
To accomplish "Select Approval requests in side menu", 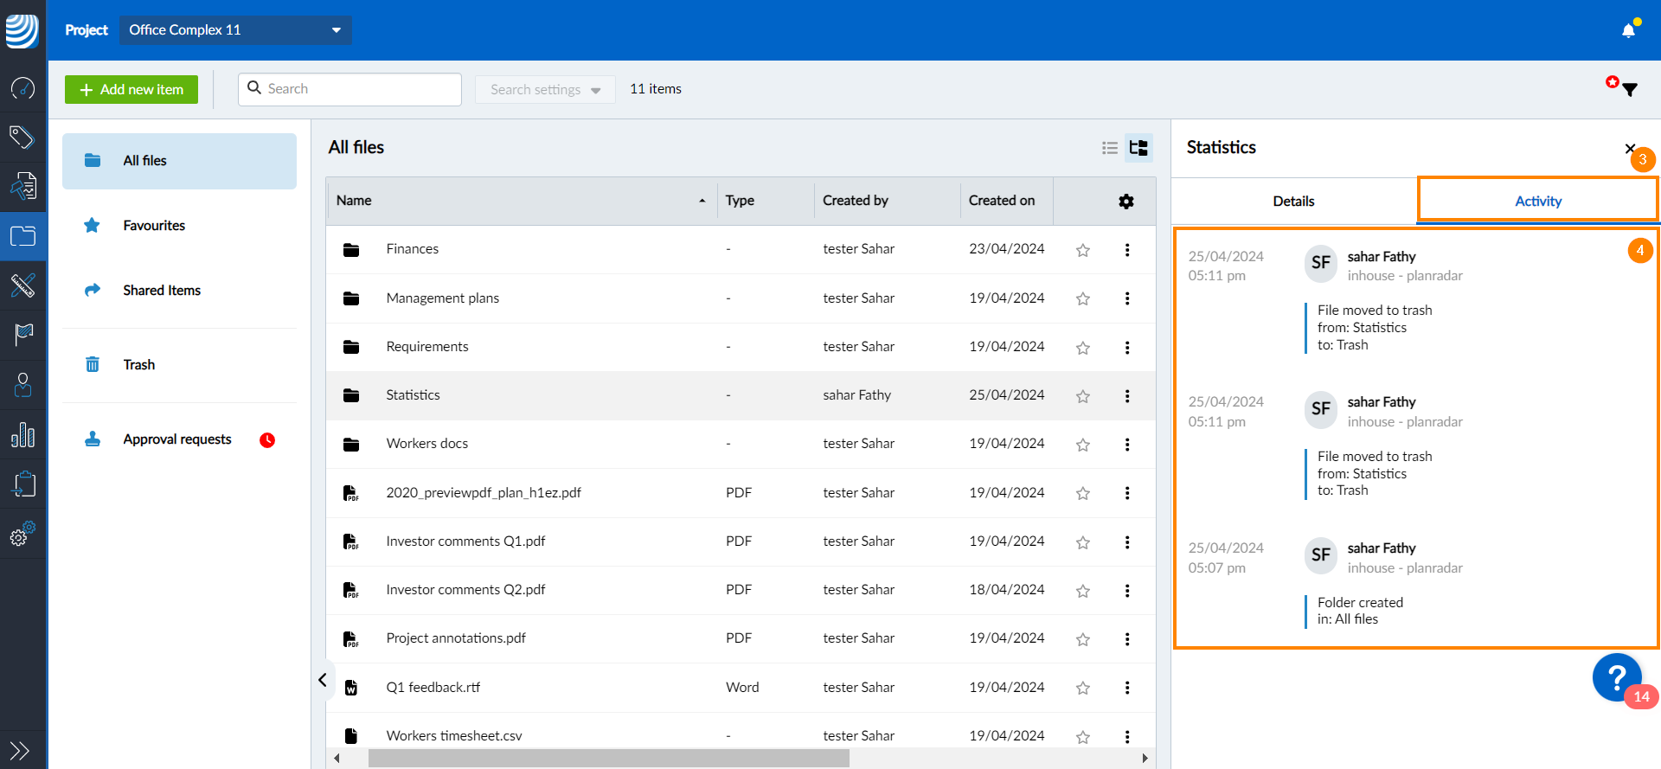I will (179, 439).
